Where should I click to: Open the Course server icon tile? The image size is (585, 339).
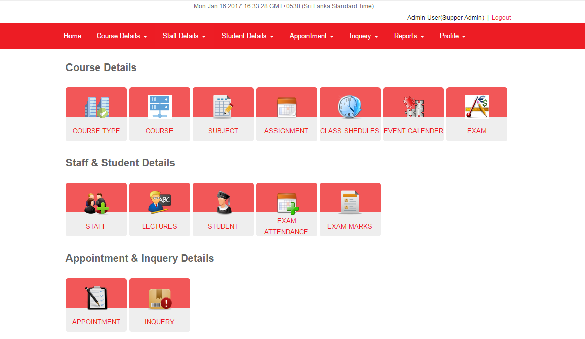pos(160,107)
